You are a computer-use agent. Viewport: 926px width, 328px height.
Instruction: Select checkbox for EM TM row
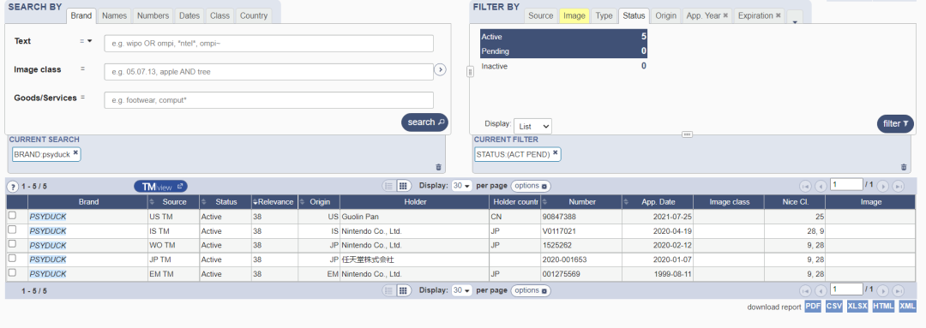tap(12, 273)
